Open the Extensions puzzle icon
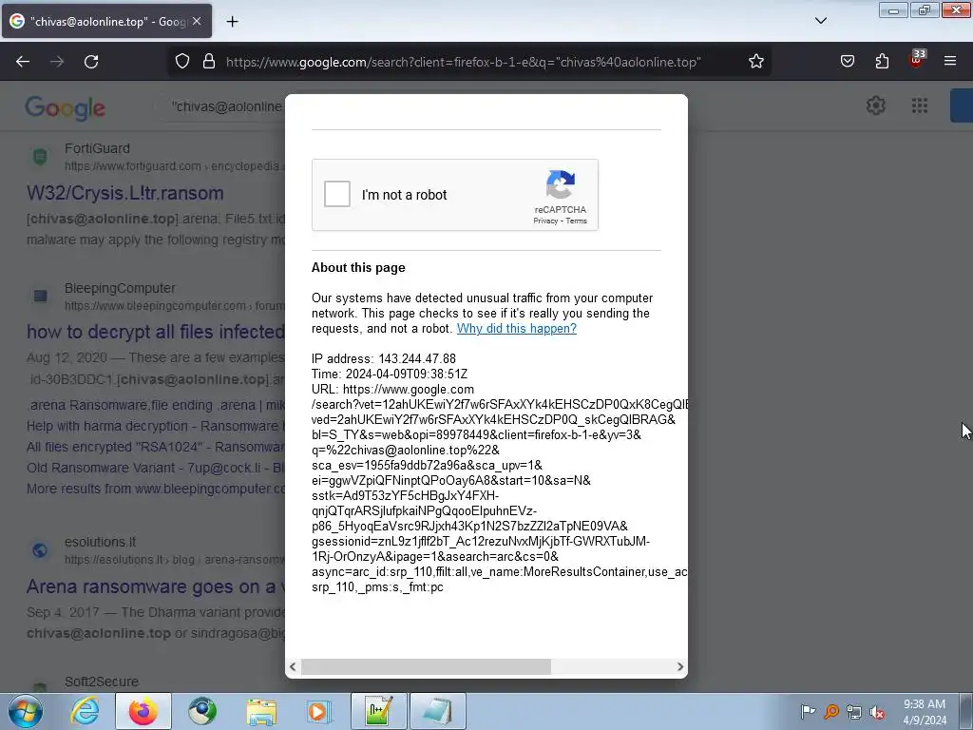 [882, 62]
